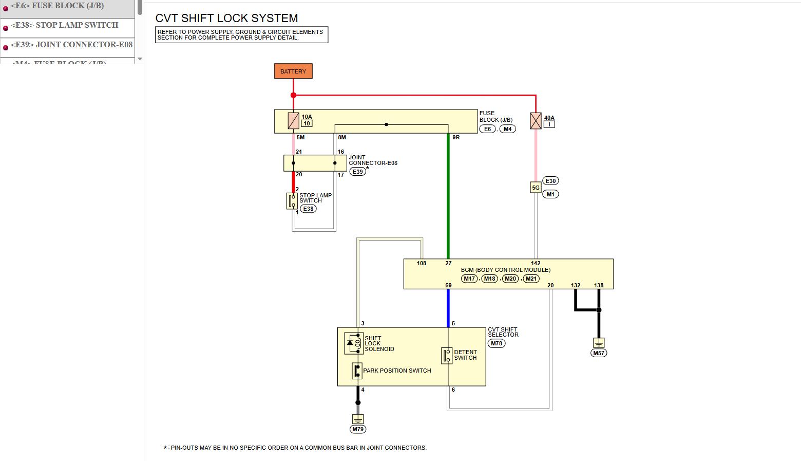Click the M79 ground label
Viewport: 801px width, 461px height.
click(x=358, y=429)
